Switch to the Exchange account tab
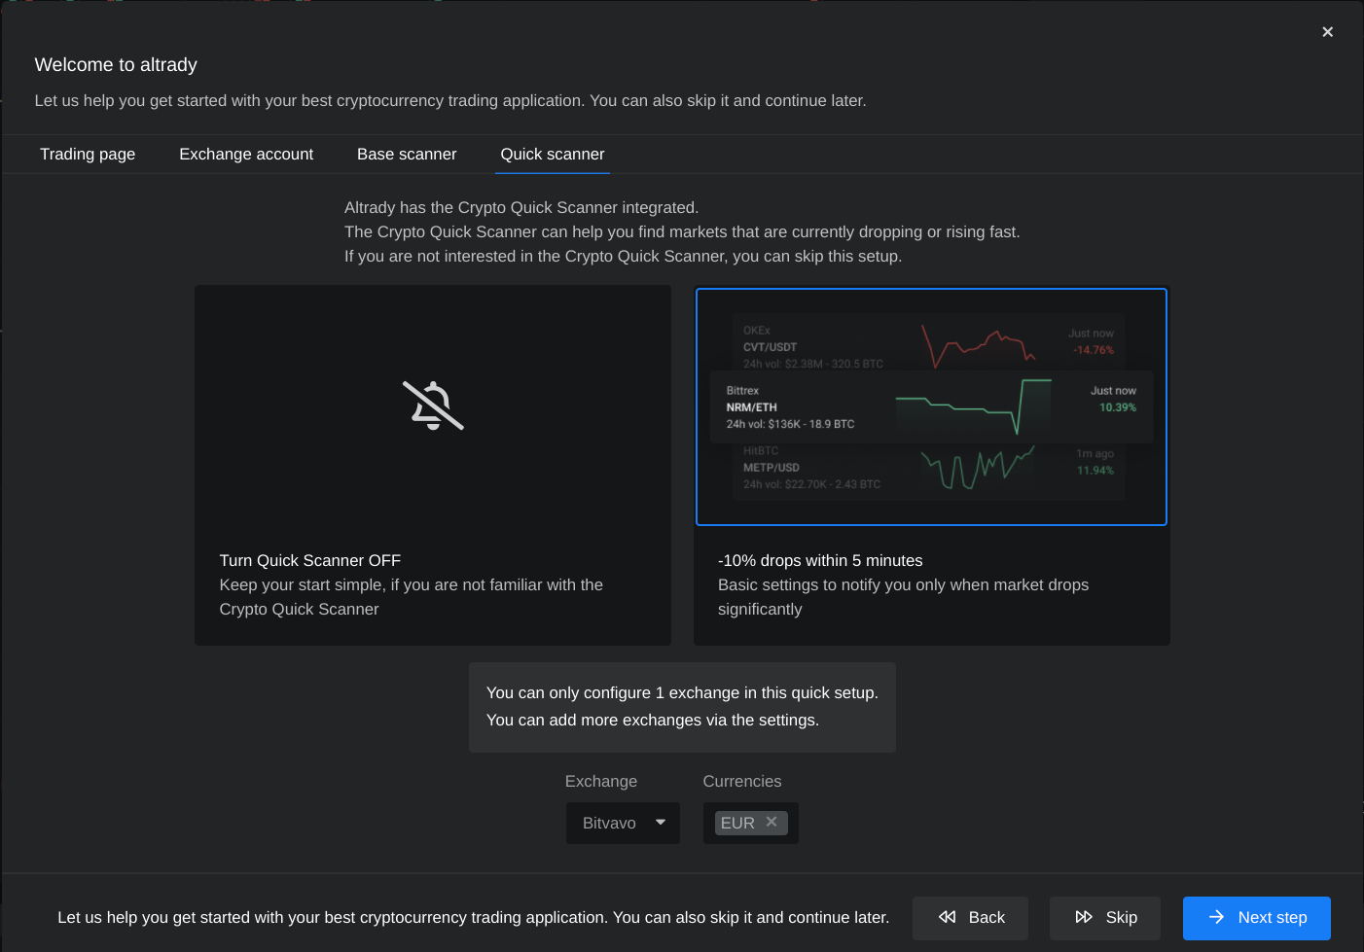This screenshot has height=952, width=1364. 246,154
